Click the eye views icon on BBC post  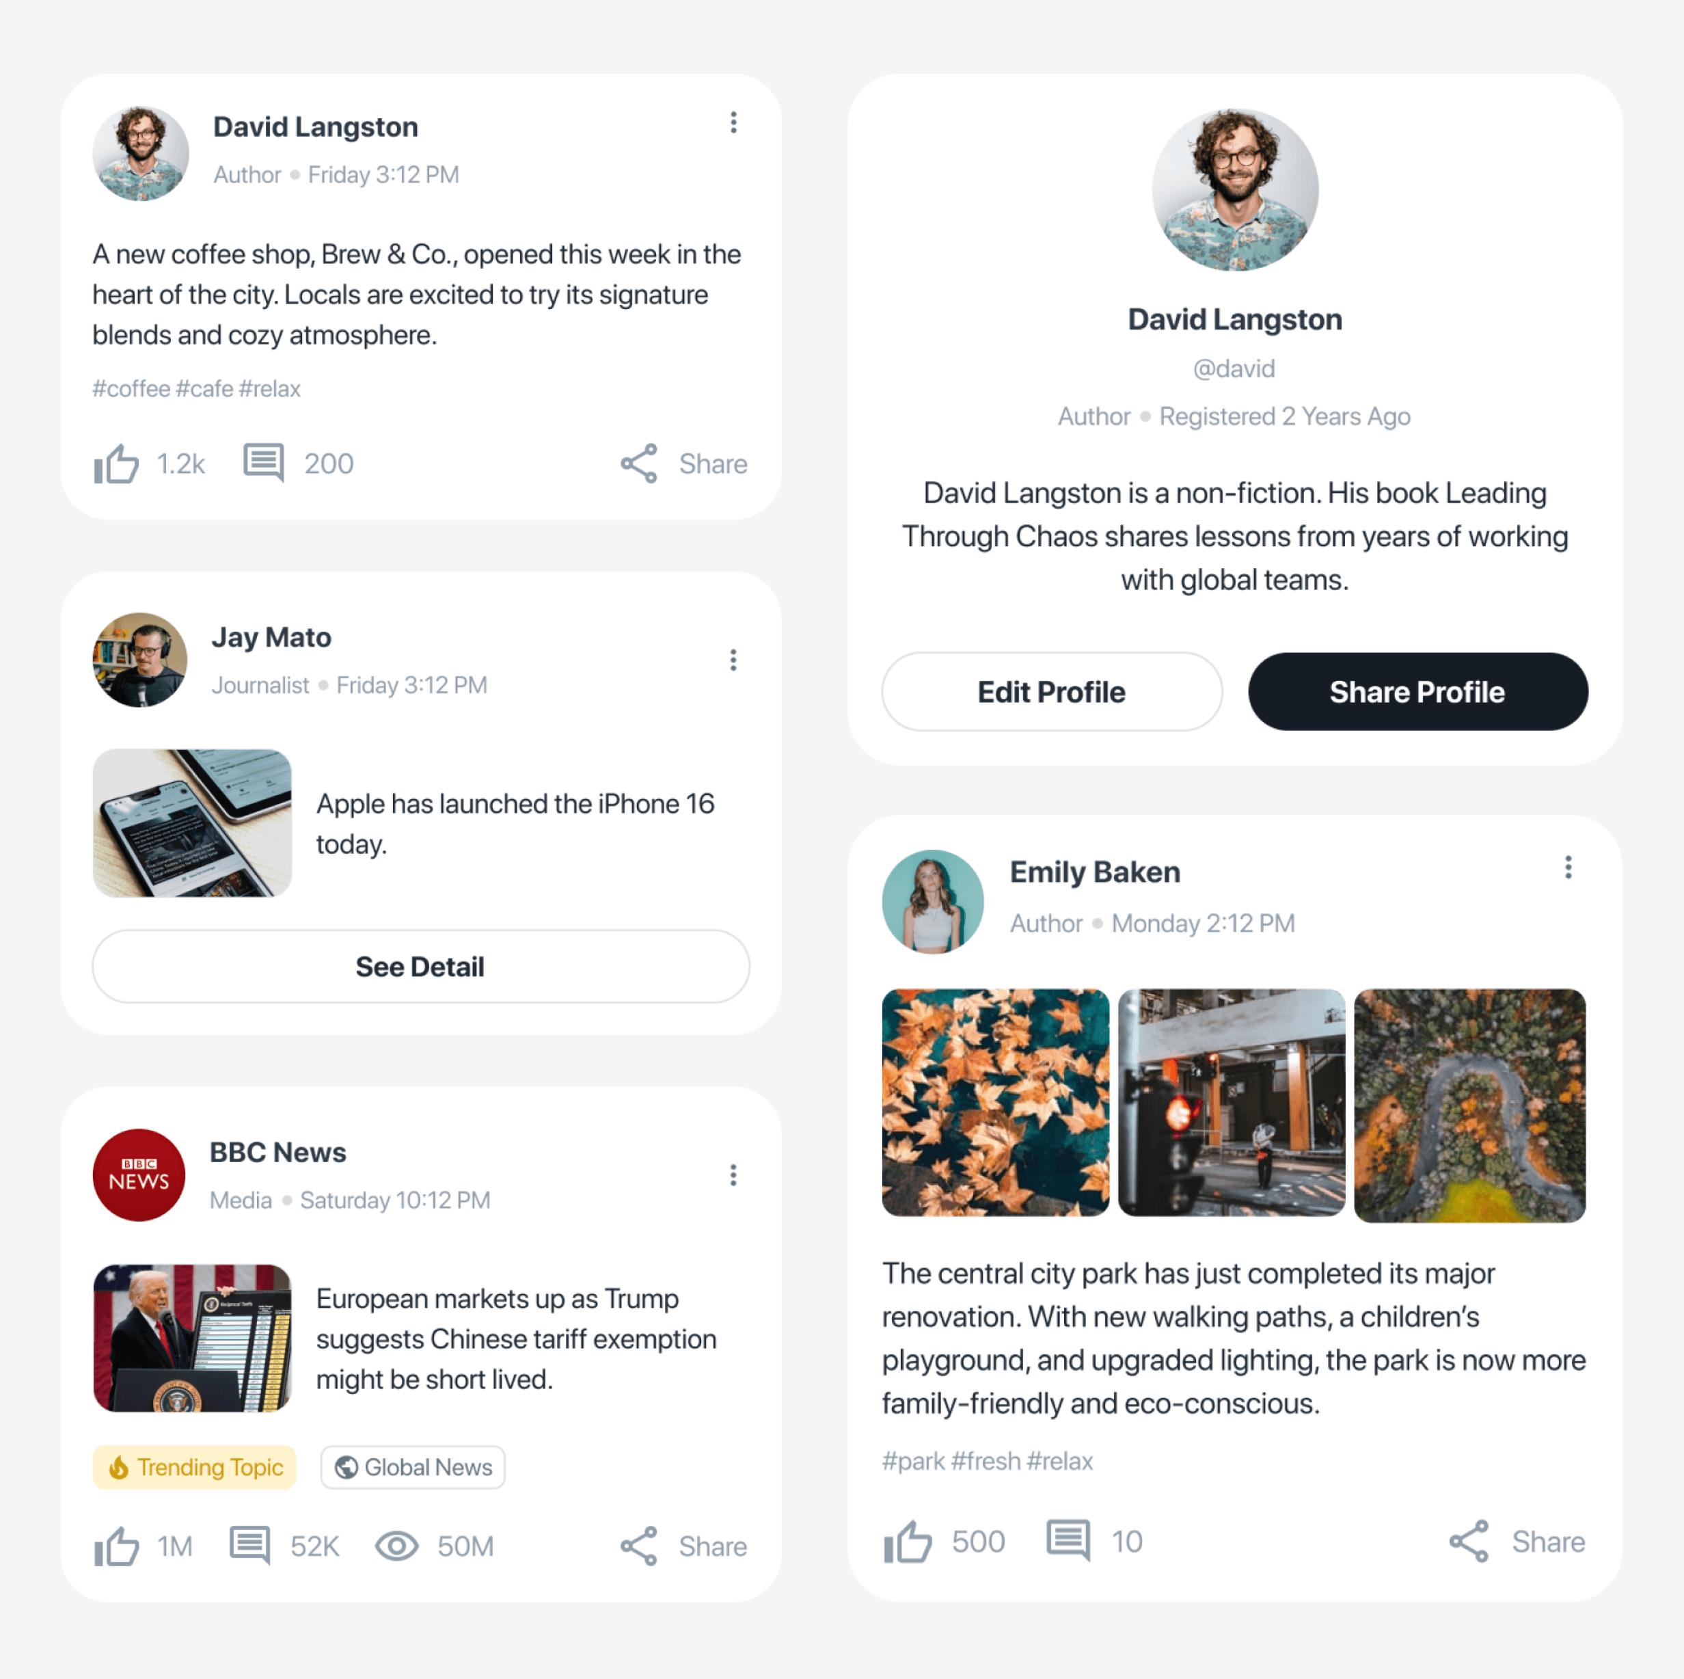pos(396,1546)
